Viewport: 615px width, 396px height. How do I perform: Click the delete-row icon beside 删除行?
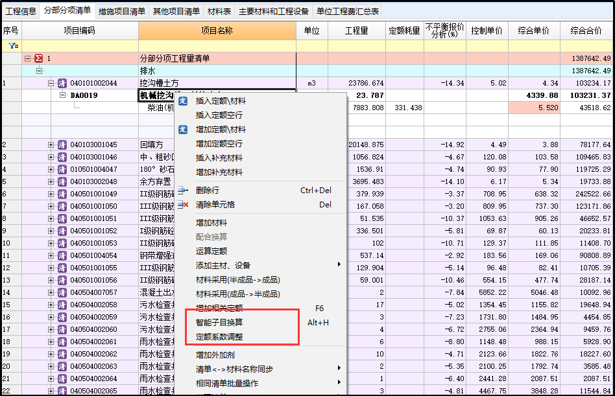coord(183,191)
